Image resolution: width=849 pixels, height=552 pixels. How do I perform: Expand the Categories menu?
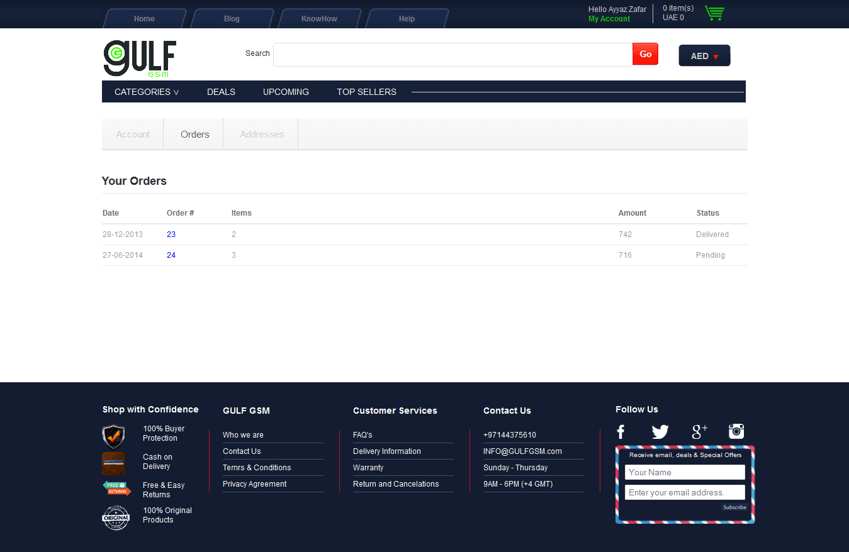click(x=147, y=92)
